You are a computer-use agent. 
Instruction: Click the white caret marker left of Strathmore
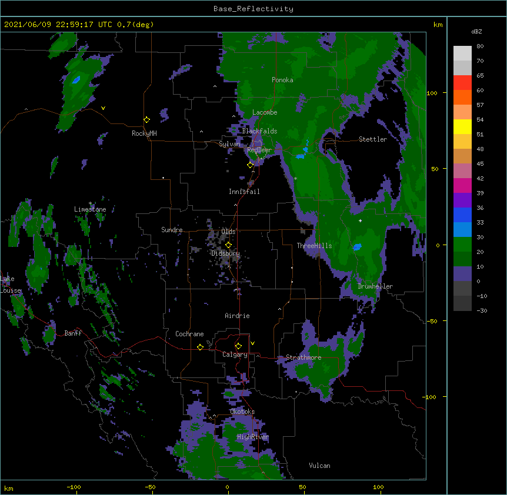(x=258, y=356)
